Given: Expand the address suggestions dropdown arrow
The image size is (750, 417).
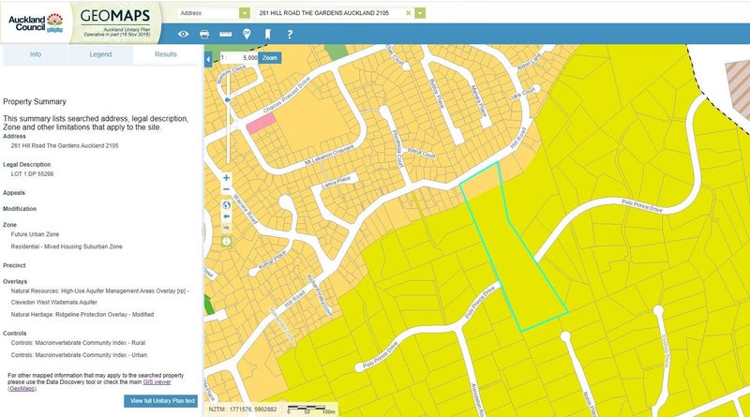Looking at the screenshot, I should [420, 13].
